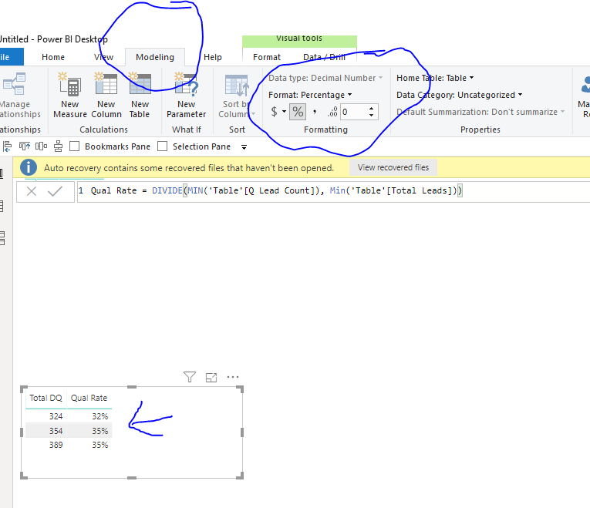Screen dimensions: 590x508
Task: Click the filter funnel icon above the table
Action: pos(190,377)
